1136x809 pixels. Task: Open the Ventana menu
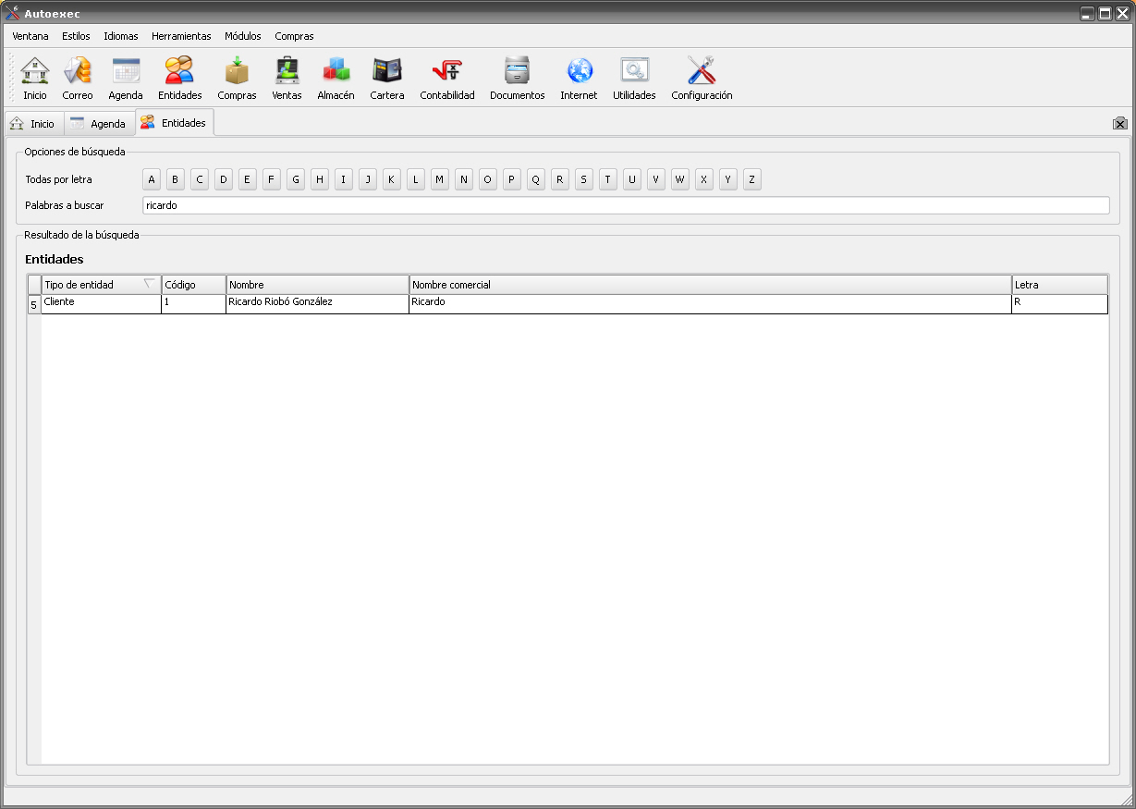31,36
